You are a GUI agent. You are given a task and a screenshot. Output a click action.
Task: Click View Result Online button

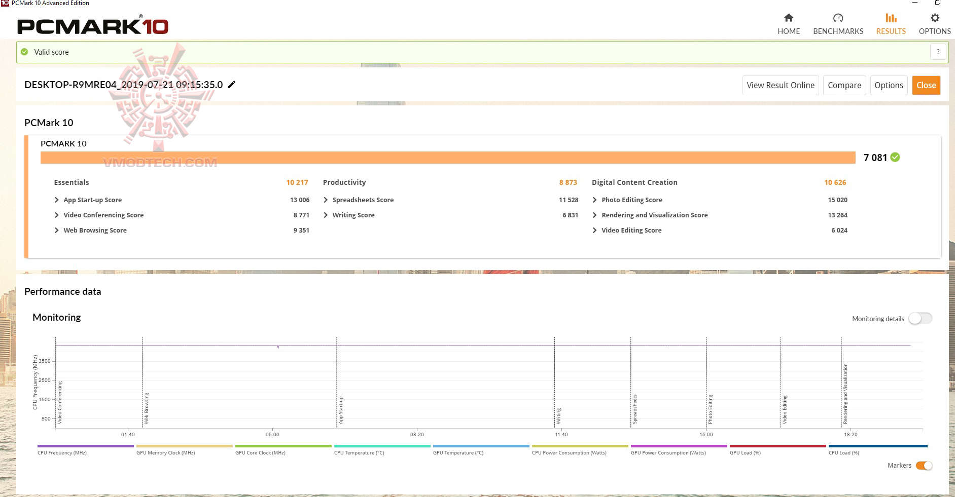781,85
